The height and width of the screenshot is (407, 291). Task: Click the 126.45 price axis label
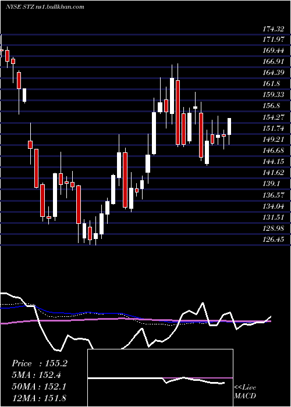273,240
